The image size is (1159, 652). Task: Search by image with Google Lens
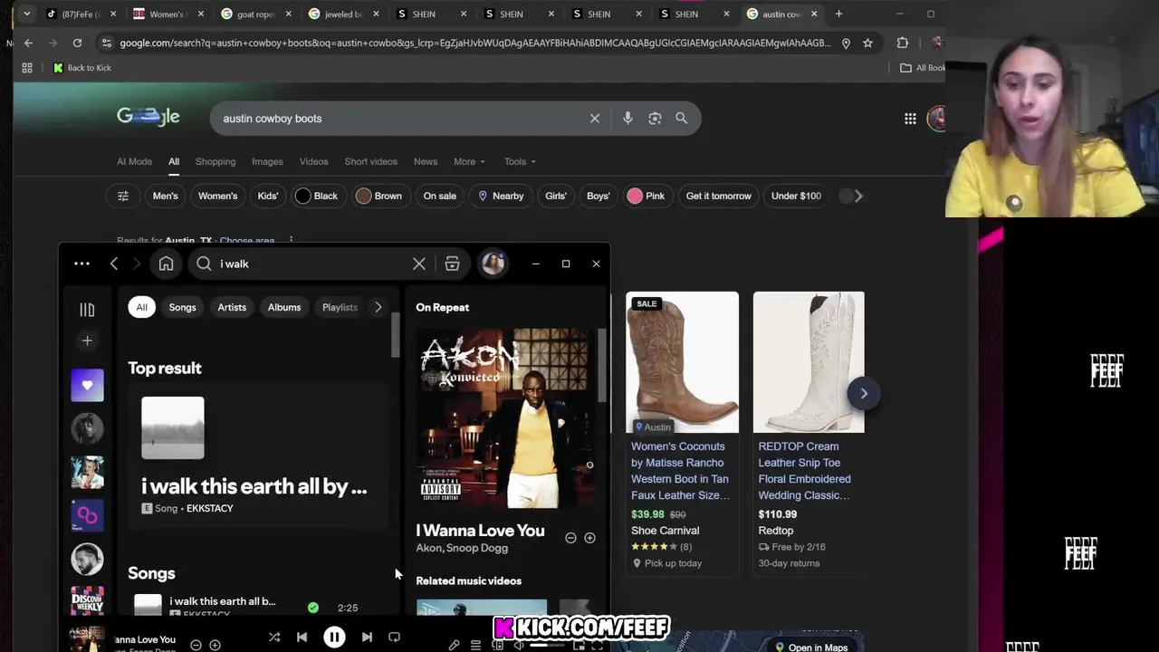(x=655, y=119)
